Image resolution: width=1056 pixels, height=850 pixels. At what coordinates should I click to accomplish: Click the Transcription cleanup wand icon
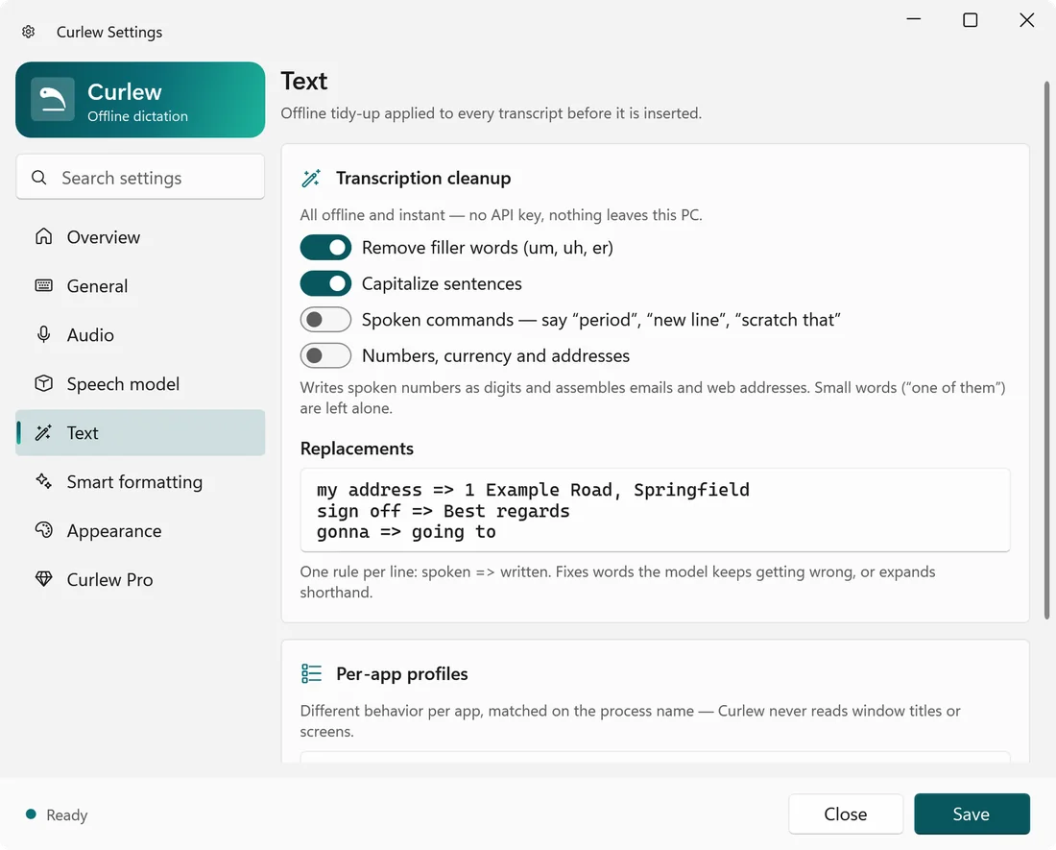tap(311, 178)
